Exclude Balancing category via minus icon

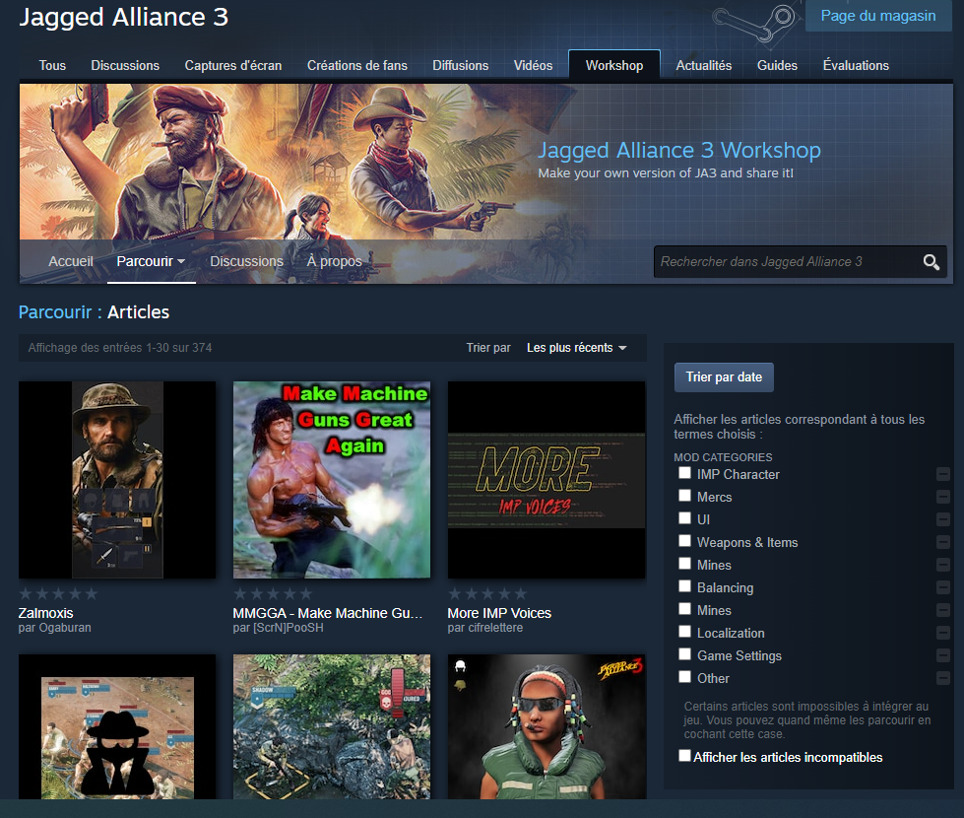click(x=942, y=587)
